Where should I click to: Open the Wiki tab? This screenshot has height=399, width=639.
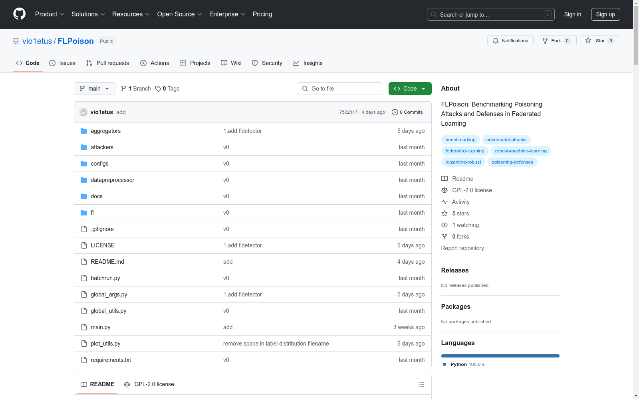231,63
